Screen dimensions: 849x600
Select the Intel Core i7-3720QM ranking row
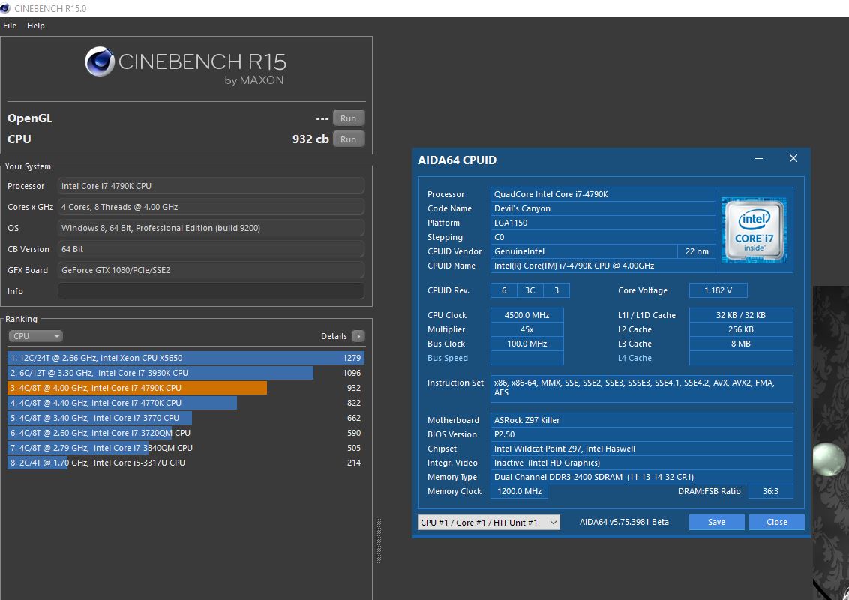coord(186,433)
